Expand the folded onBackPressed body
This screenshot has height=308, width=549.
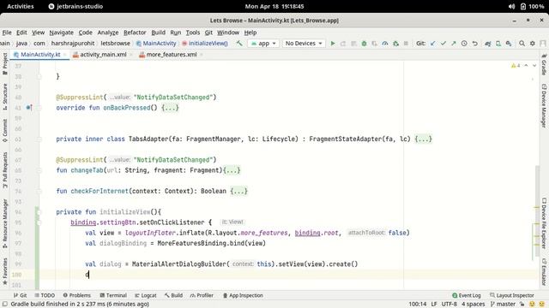click(170, 108)
